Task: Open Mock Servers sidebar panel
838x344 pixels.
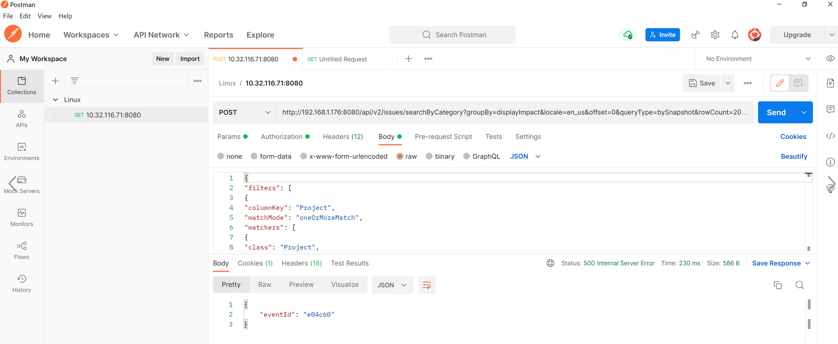Action: tap(22, 185)
